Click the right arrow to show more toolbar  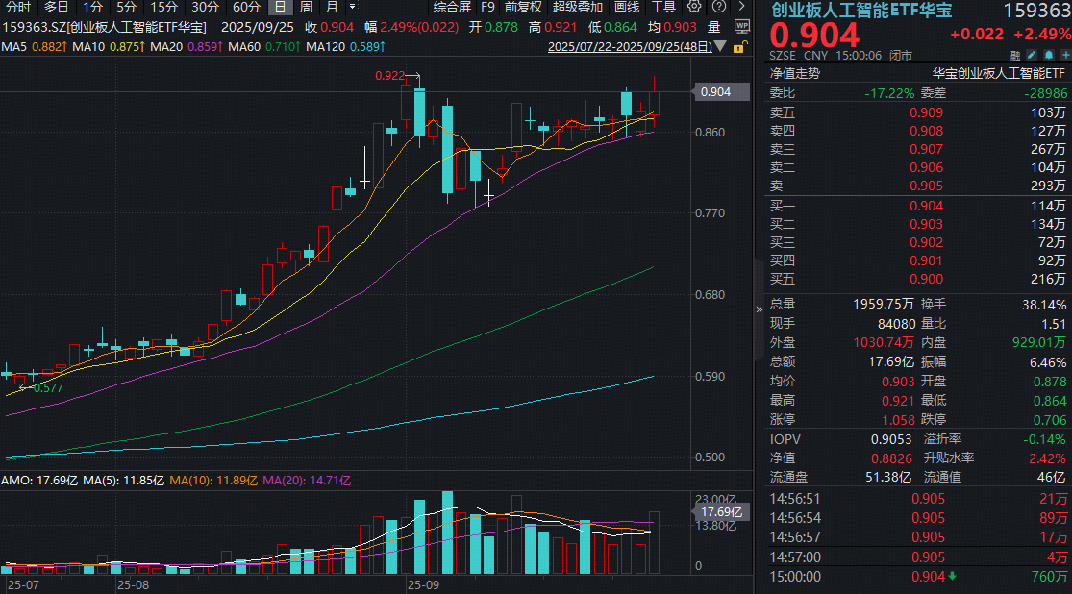pos(739,7)
